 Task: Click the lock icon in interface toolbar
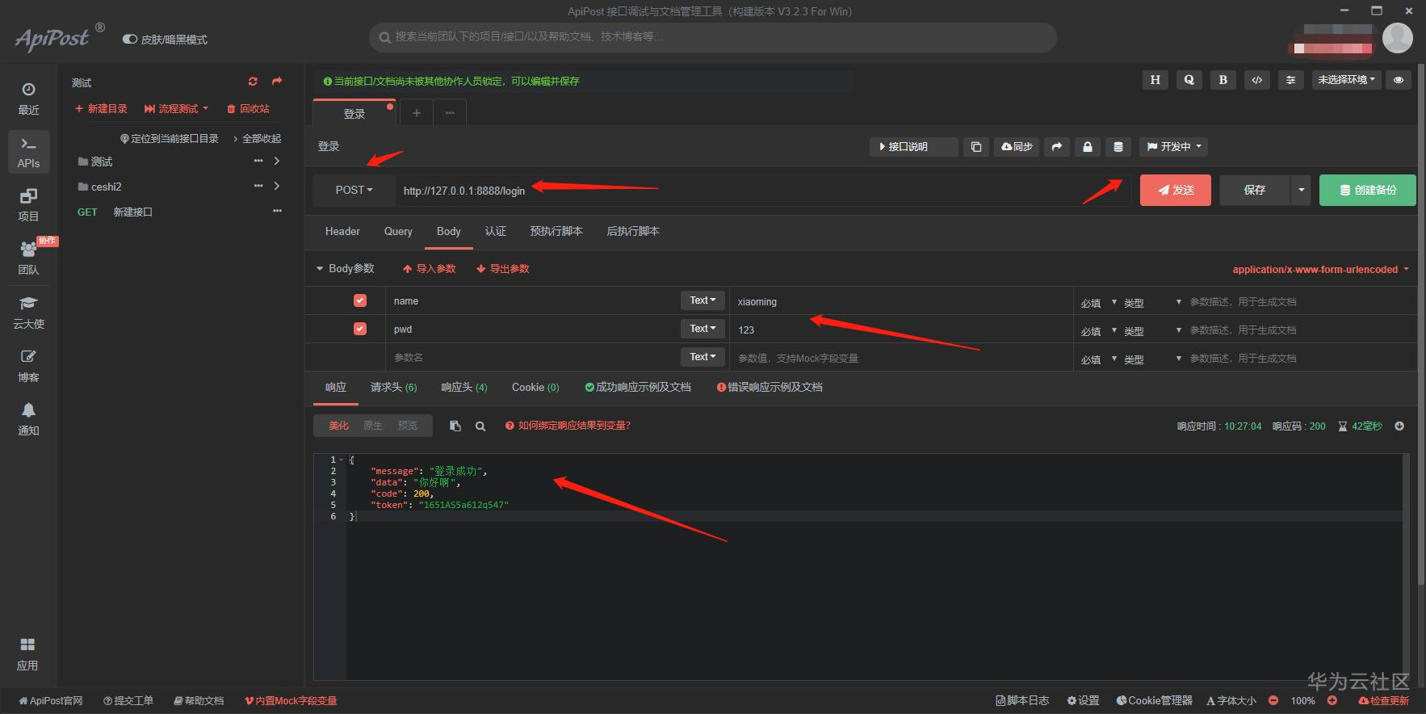[x=1088, y=147]
